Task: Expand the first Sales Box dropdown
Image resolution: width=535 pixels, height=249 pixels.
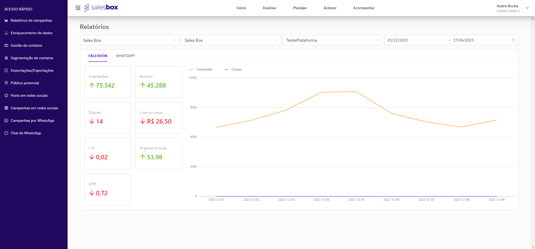Action: pyautogui.click(x=129, y=40)
